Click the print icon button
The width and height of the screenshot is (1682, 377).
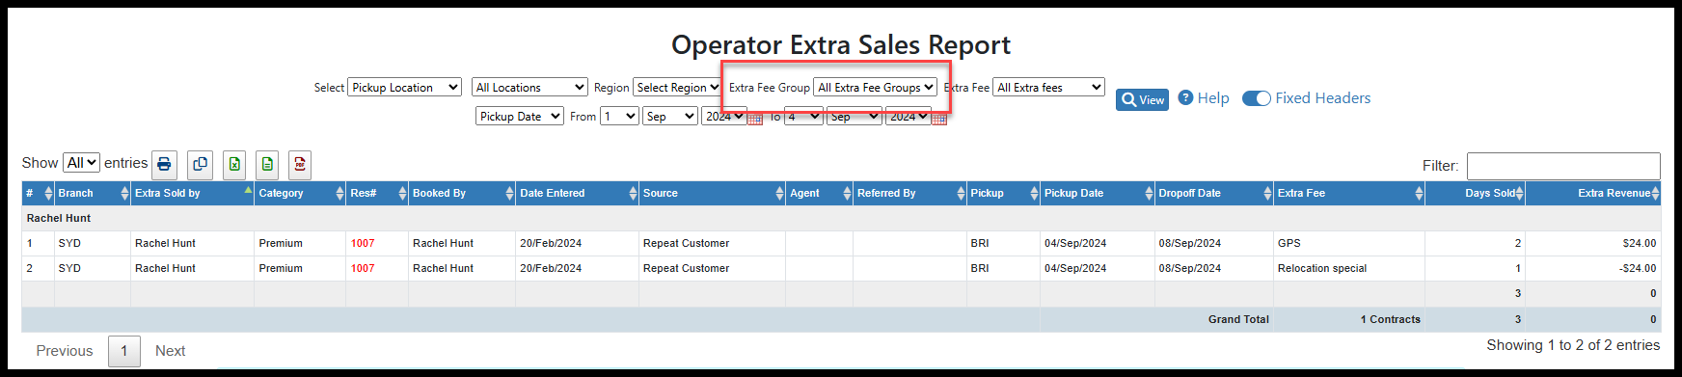[165, 164]
